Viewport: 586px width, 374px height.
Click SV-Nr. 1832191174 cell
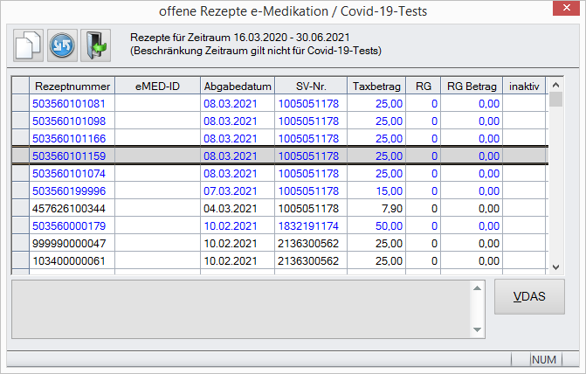[x=309, y=225]
